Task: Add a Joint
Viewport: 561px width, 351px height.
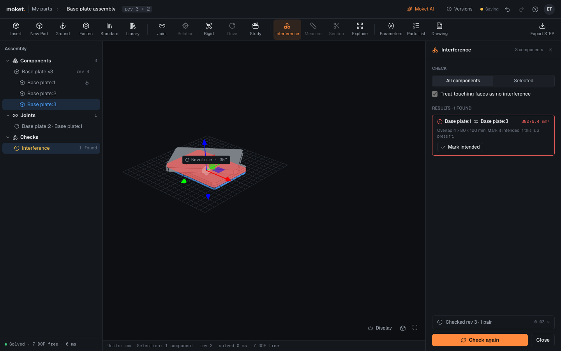Action: [x=162, y=29]
